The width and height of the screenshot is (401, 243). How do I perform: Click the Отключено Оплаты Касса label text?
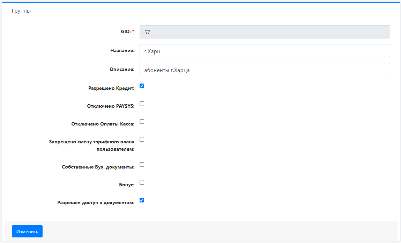[x=103, y=124]
